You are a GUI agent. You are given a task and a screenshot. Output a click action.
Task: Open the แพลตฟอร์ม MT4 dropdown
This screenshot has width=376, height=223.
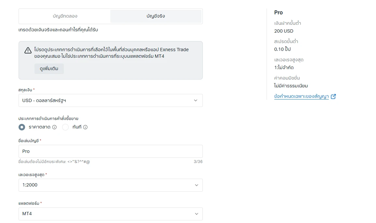click(x=111, y=214)
